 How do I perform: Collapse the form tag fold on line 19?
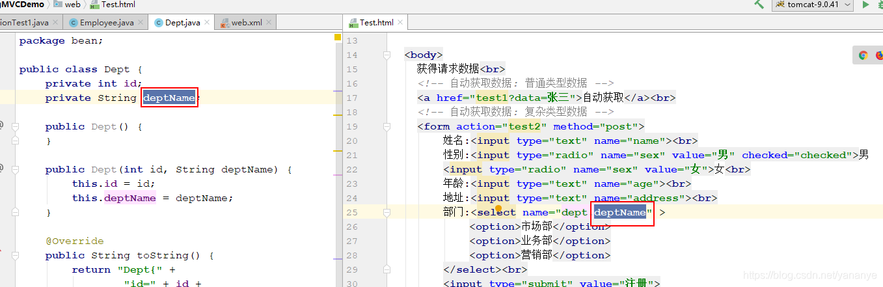point(386,126)
